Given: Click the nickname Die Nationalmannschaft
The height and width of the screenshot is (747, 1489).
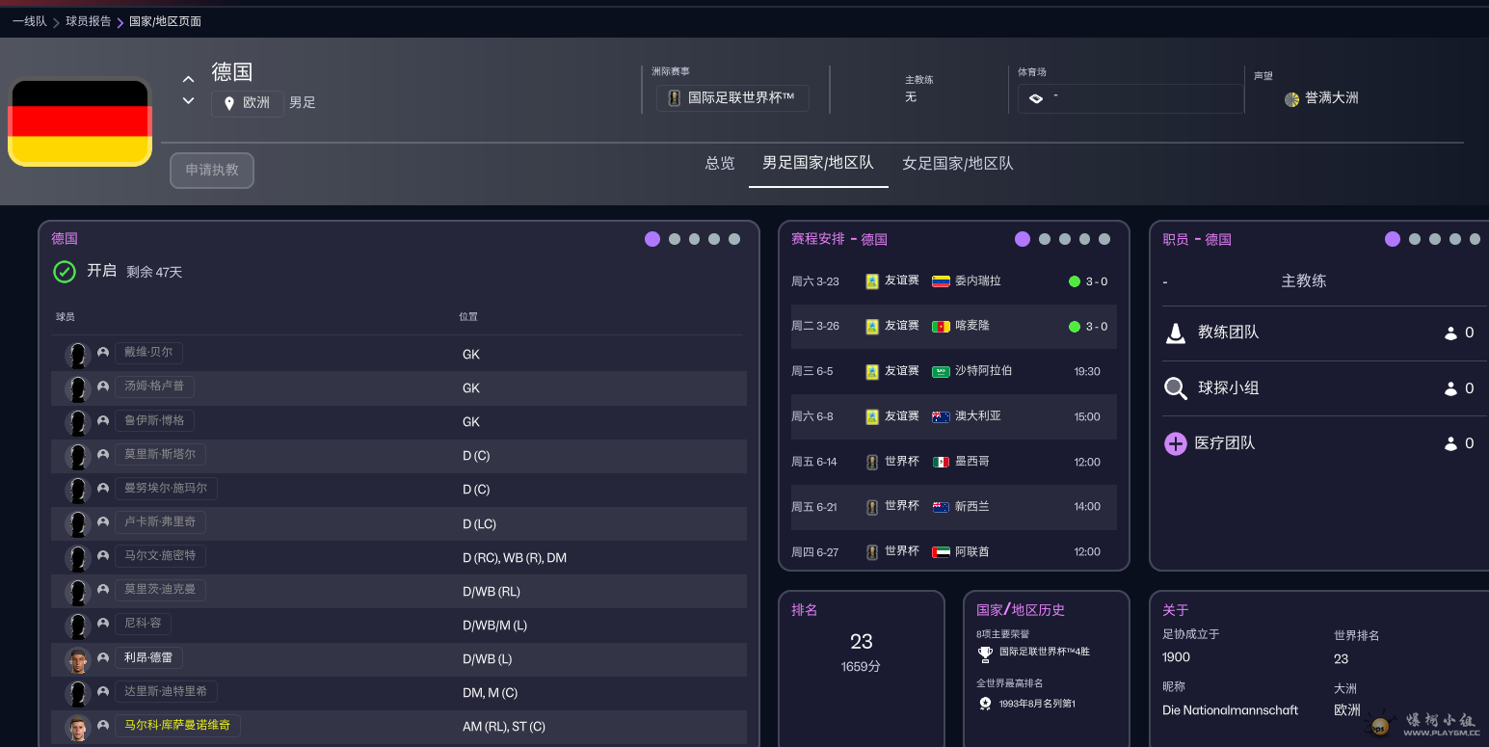Looking at the screenshot, I should click(x=1231, y=710).
